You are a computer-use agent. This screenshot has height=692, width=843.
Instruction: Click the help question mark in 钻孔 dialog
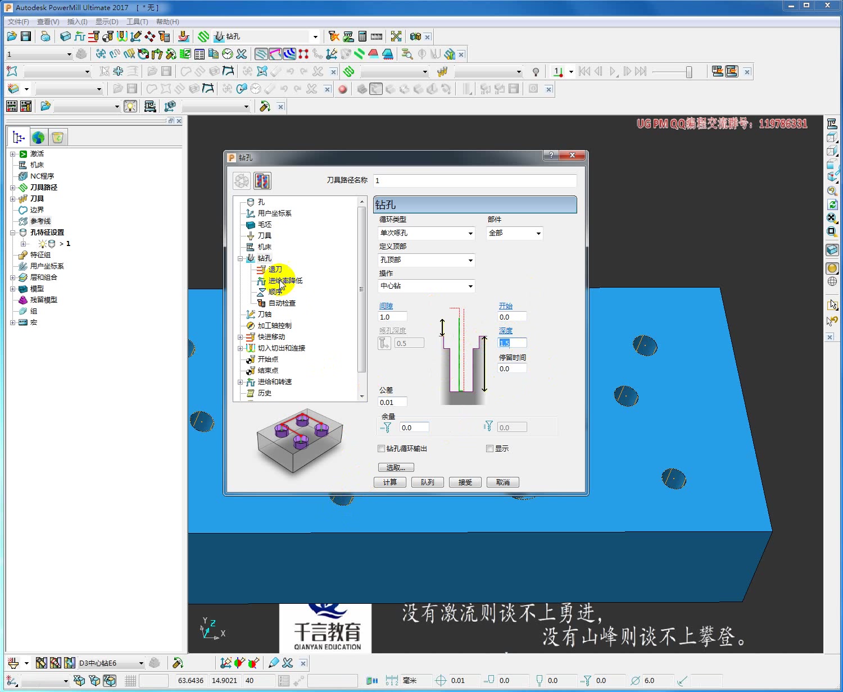[551, 155]
